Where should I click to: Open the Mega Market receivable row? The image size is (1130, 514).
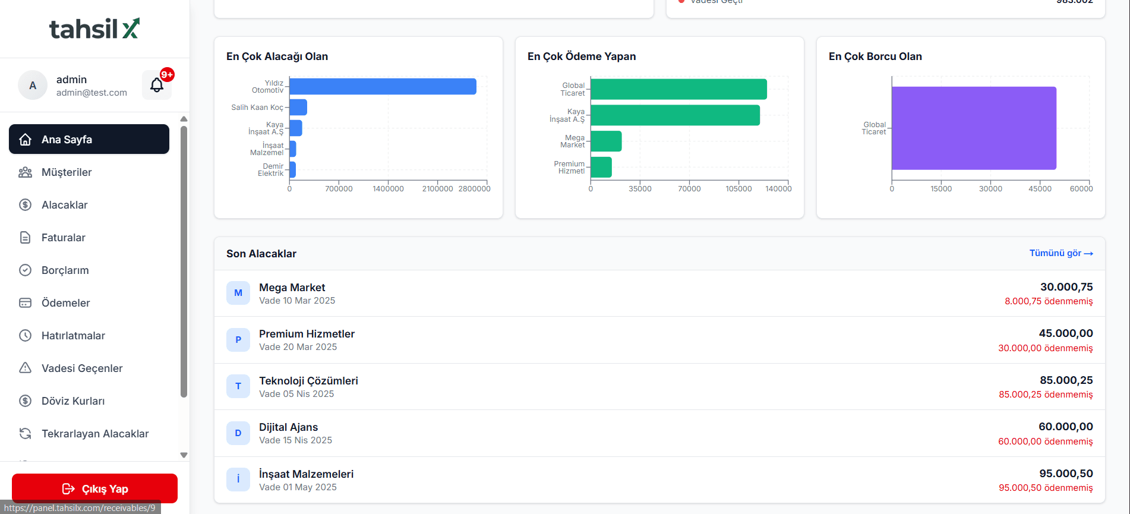point(659,294)
